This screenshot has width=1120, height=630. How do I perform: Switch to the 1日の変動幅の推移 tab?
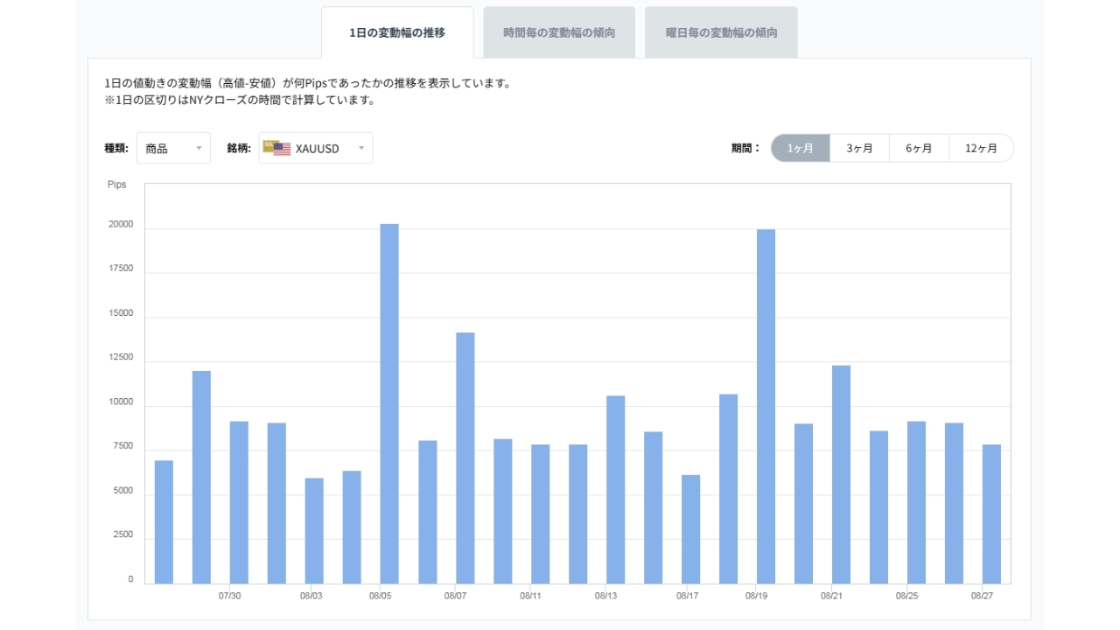(397, 33)
